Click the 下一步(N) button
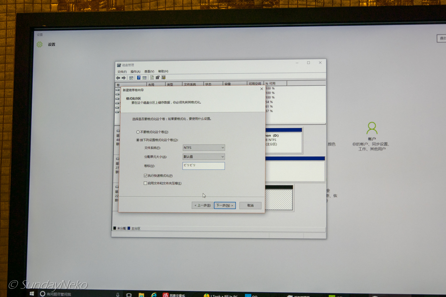Screen dimensions: 446x297 coord(225,205)
